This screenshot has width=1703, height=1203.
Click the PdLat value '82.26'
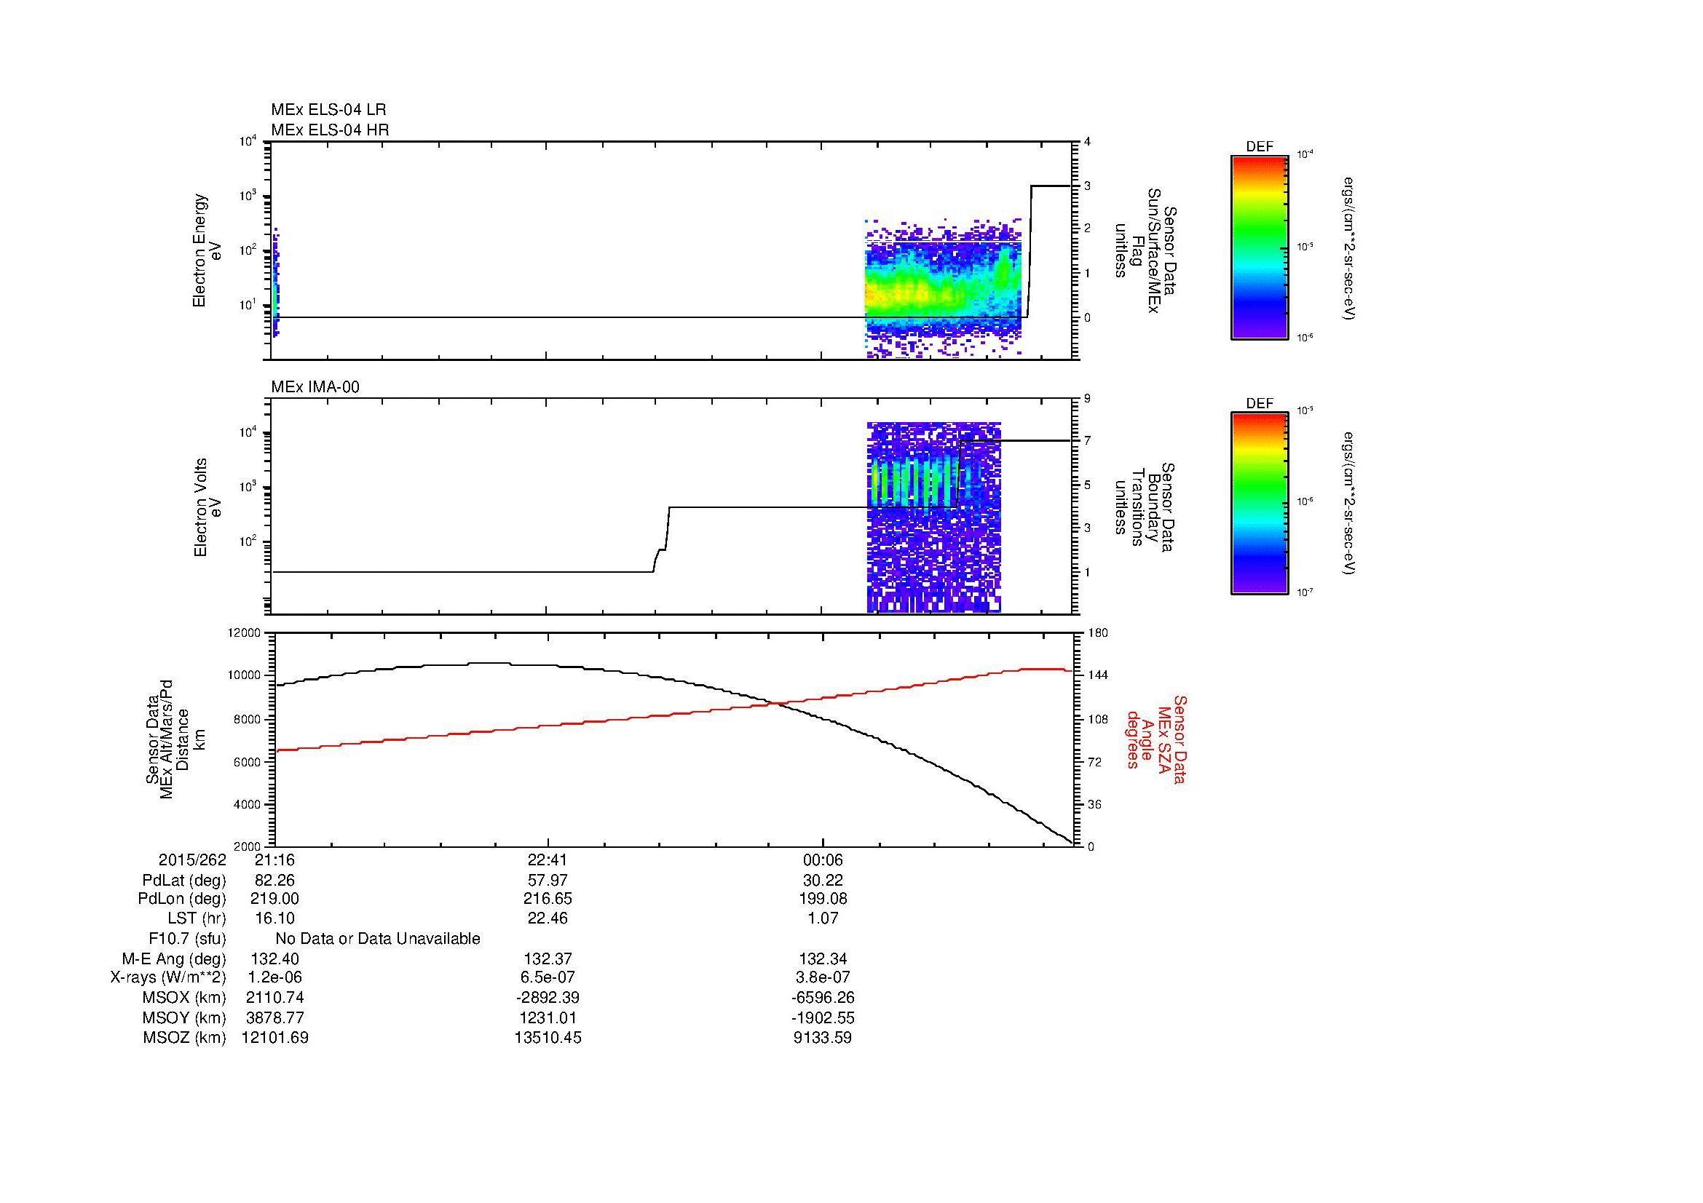click(274, 881)
